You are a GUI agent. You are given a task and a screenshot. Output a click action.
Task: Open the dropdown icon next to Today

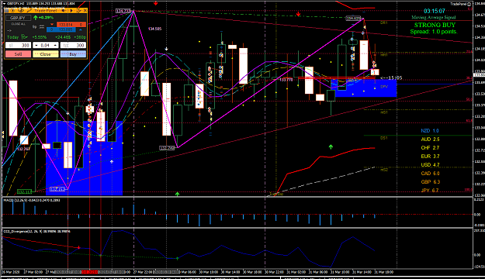click(x=24, y=36)
